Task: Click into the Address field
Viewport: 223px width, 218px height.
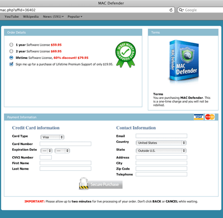Action: 161,157
